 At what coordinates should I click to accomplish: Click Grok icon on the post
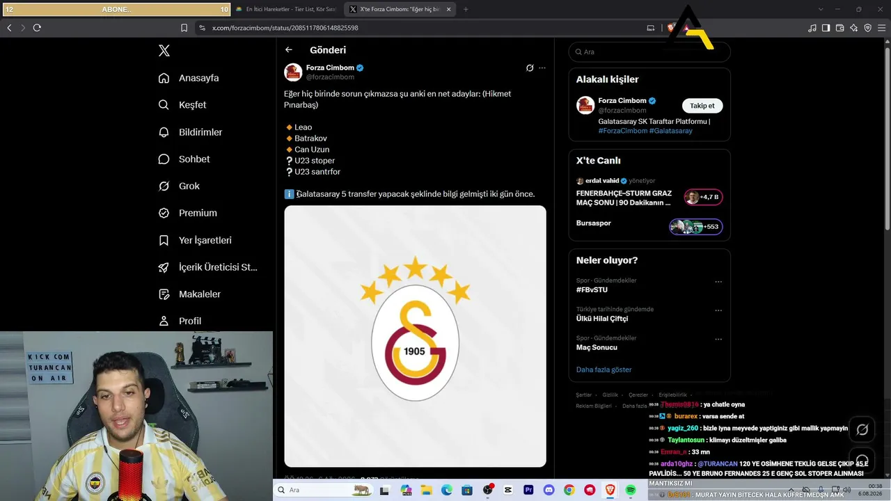click(x=530, y=68)
